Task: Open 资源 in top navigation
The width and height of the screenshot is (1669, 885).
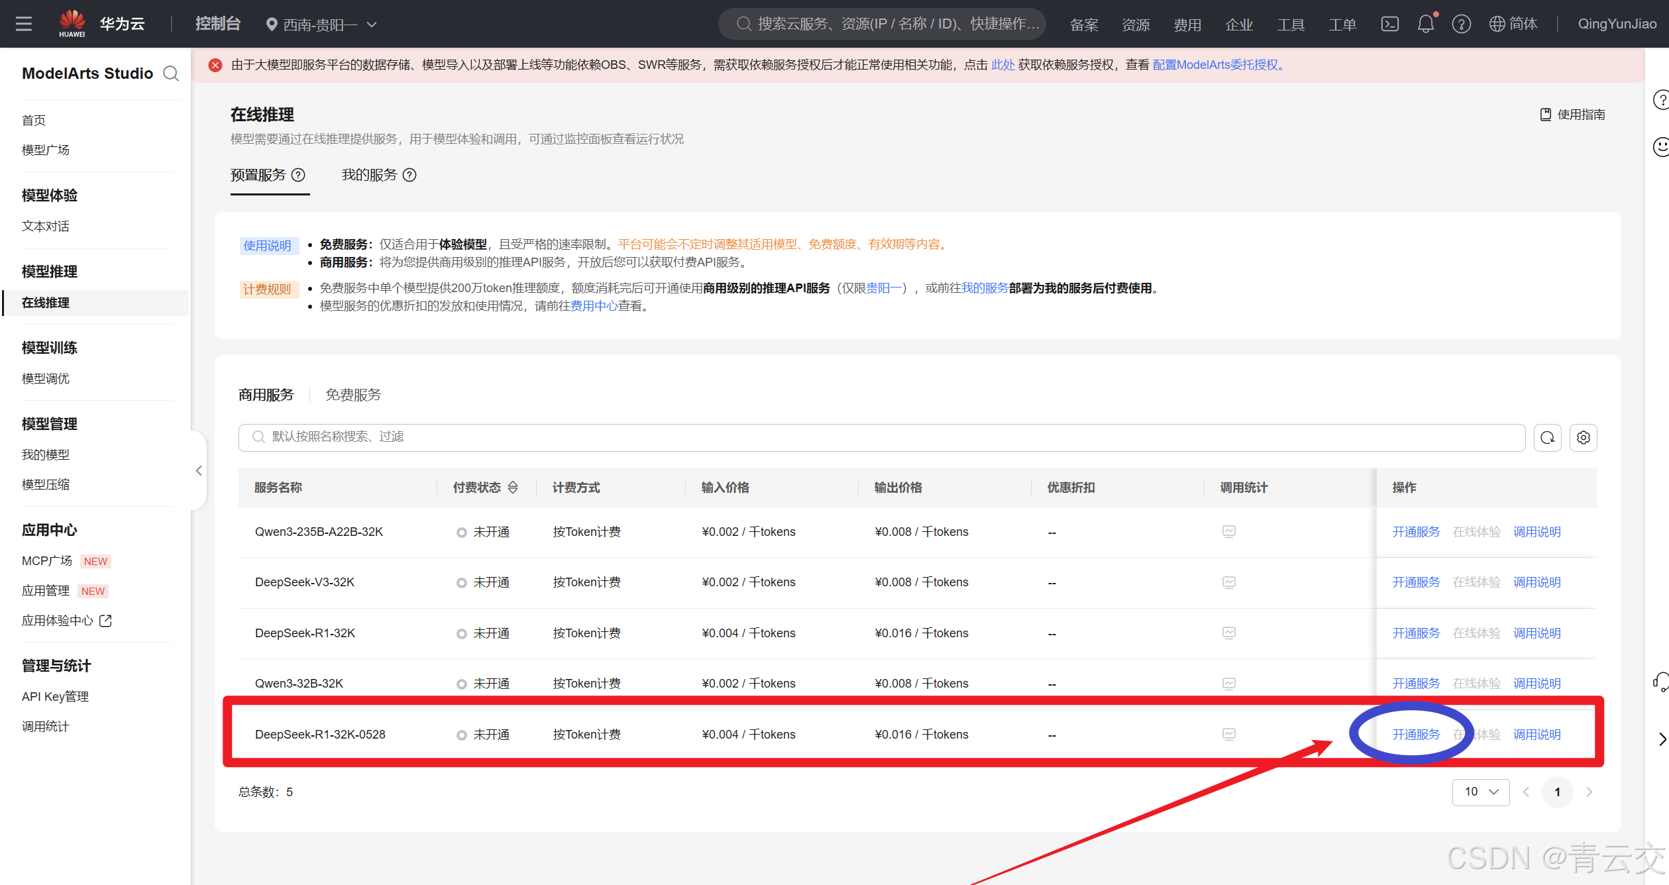Action: 1136,25
